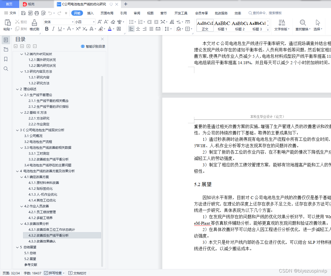Go to 4.3.3 改善效果确认 heading
Image resolution: width=331 pixels, height=276 pixels.
(42, 241)
